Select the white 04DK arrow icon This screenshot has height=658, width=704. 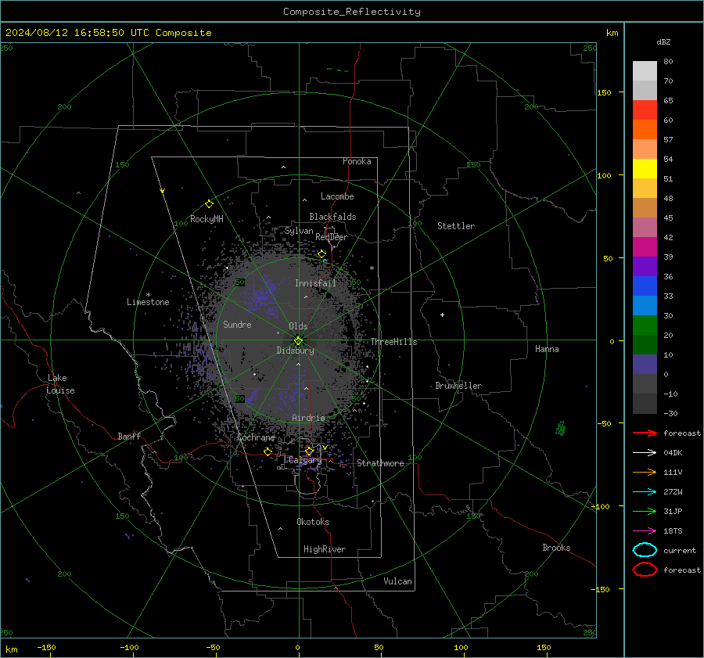(645, 452)
